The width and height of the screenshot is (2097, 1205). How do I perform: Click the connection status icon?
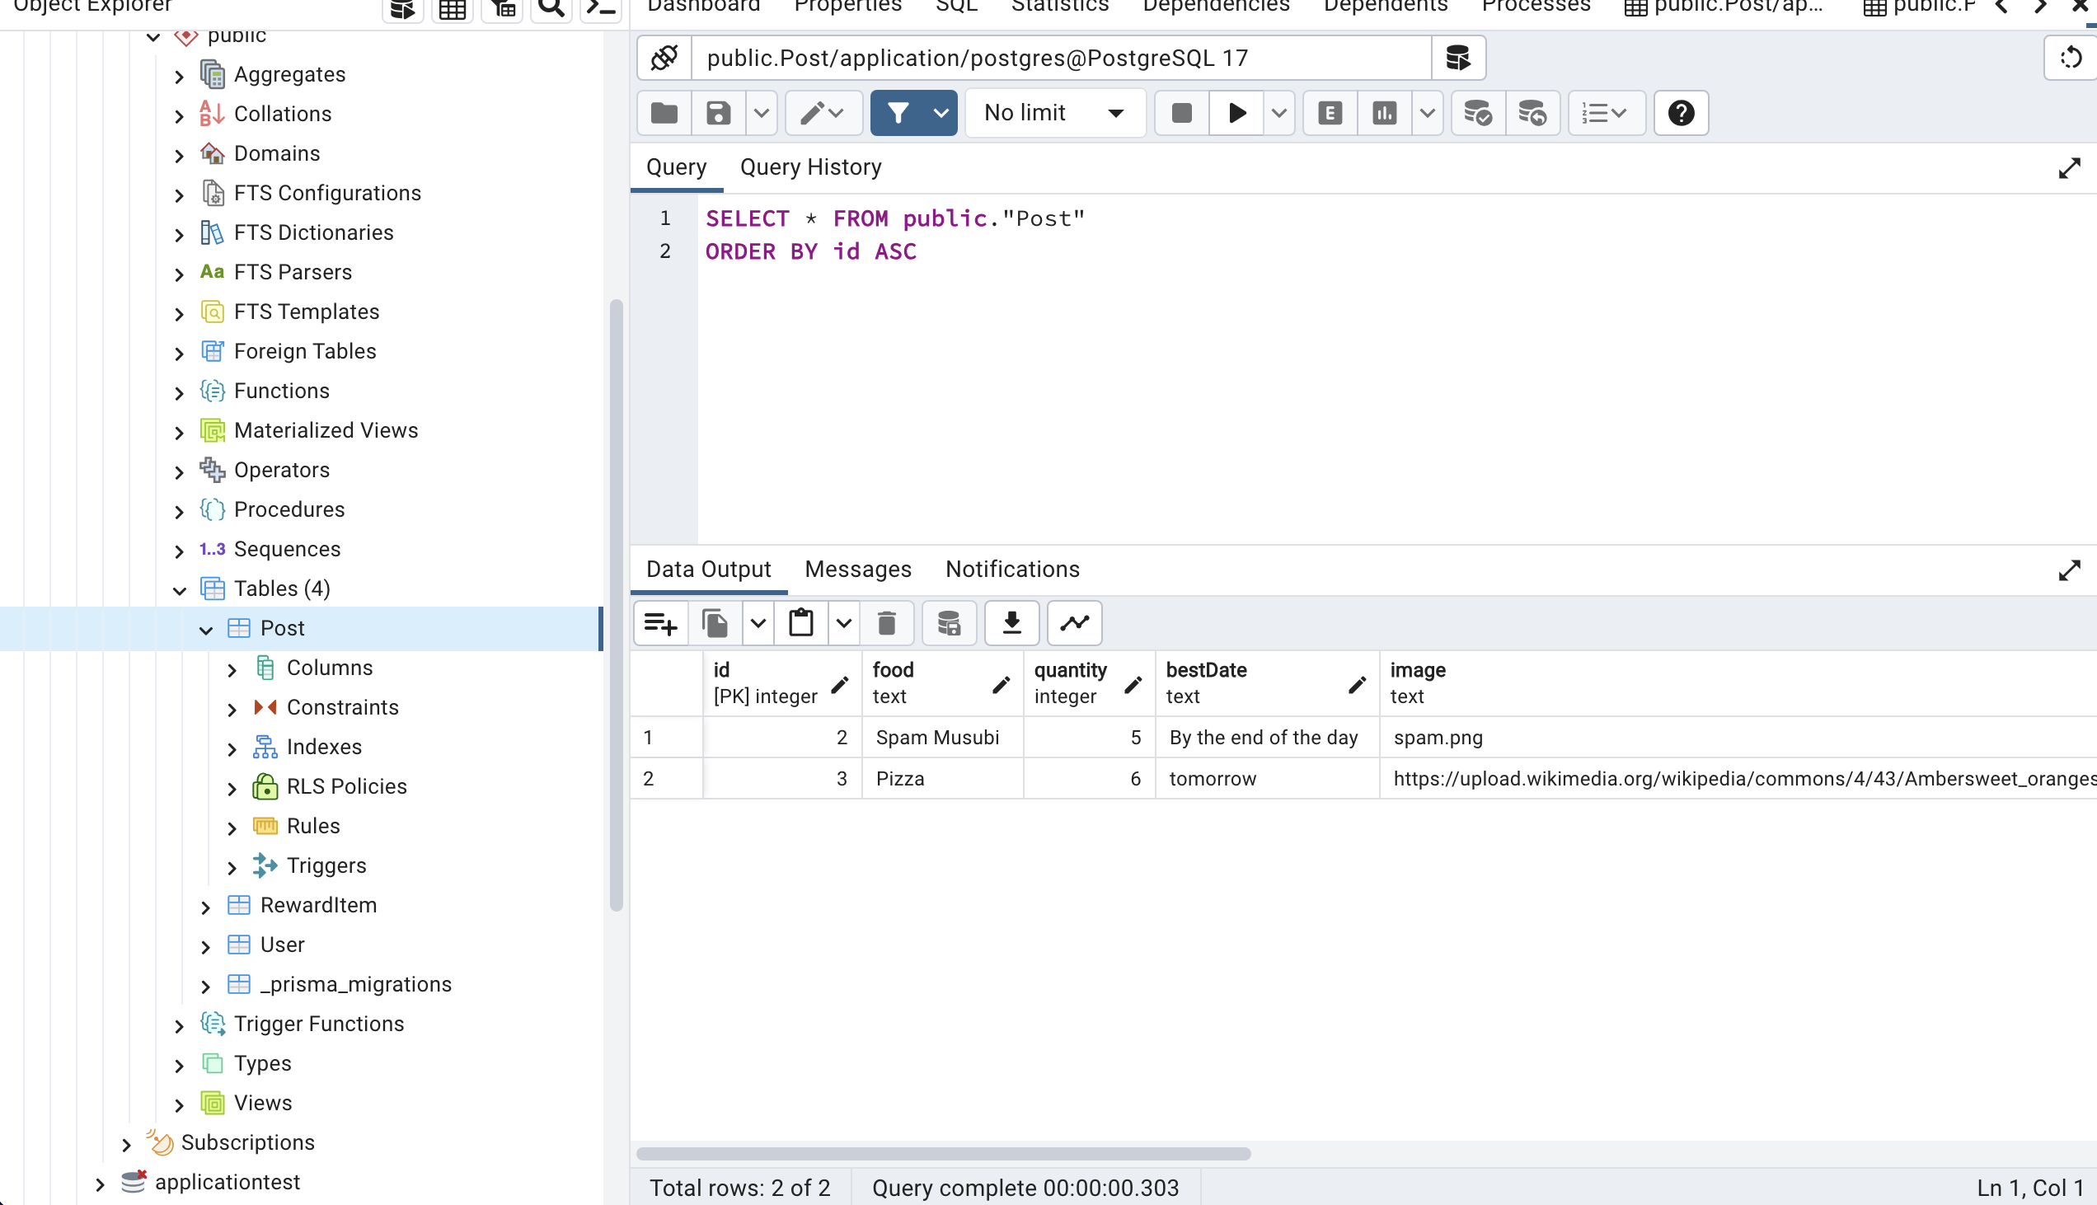coord(664,58)
